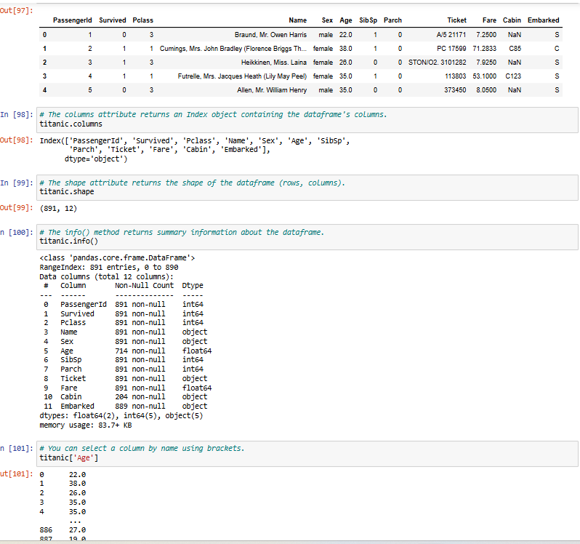Click the Fare float64 info row
580x544 pixels.
[x=128, y=388]
